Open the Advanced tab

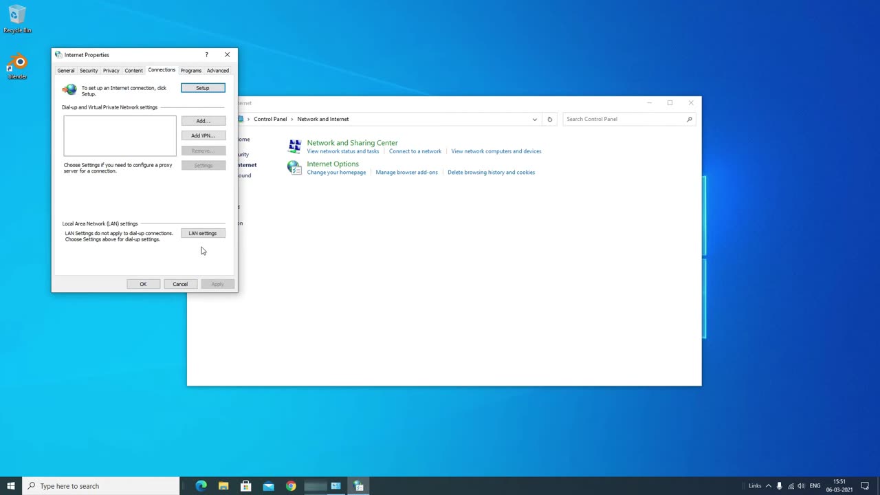(x=218, y=70)
